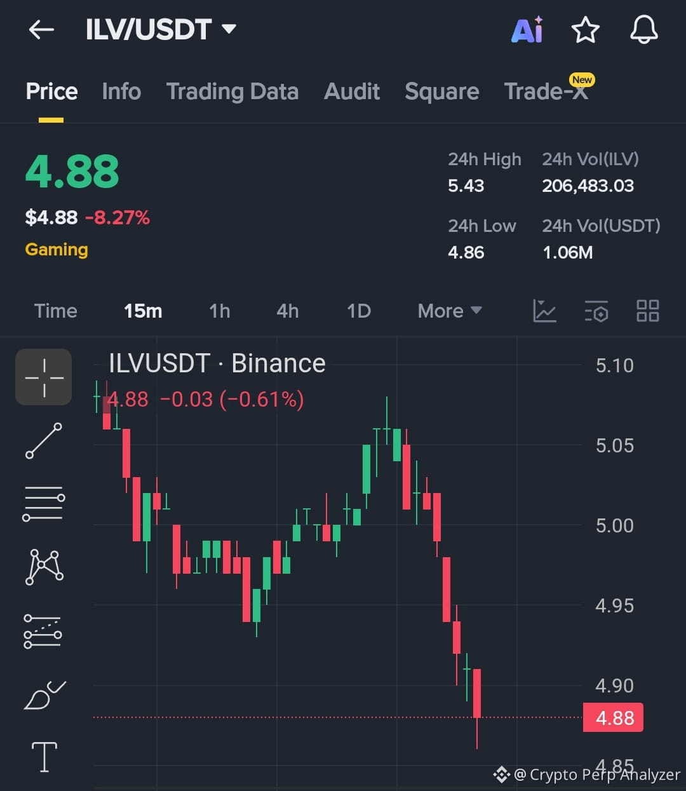Tap the 24h Vol(ILV) value 206,483.03
Screen dimensions: 686x791
pyautogui.click(x=588, y=186)
